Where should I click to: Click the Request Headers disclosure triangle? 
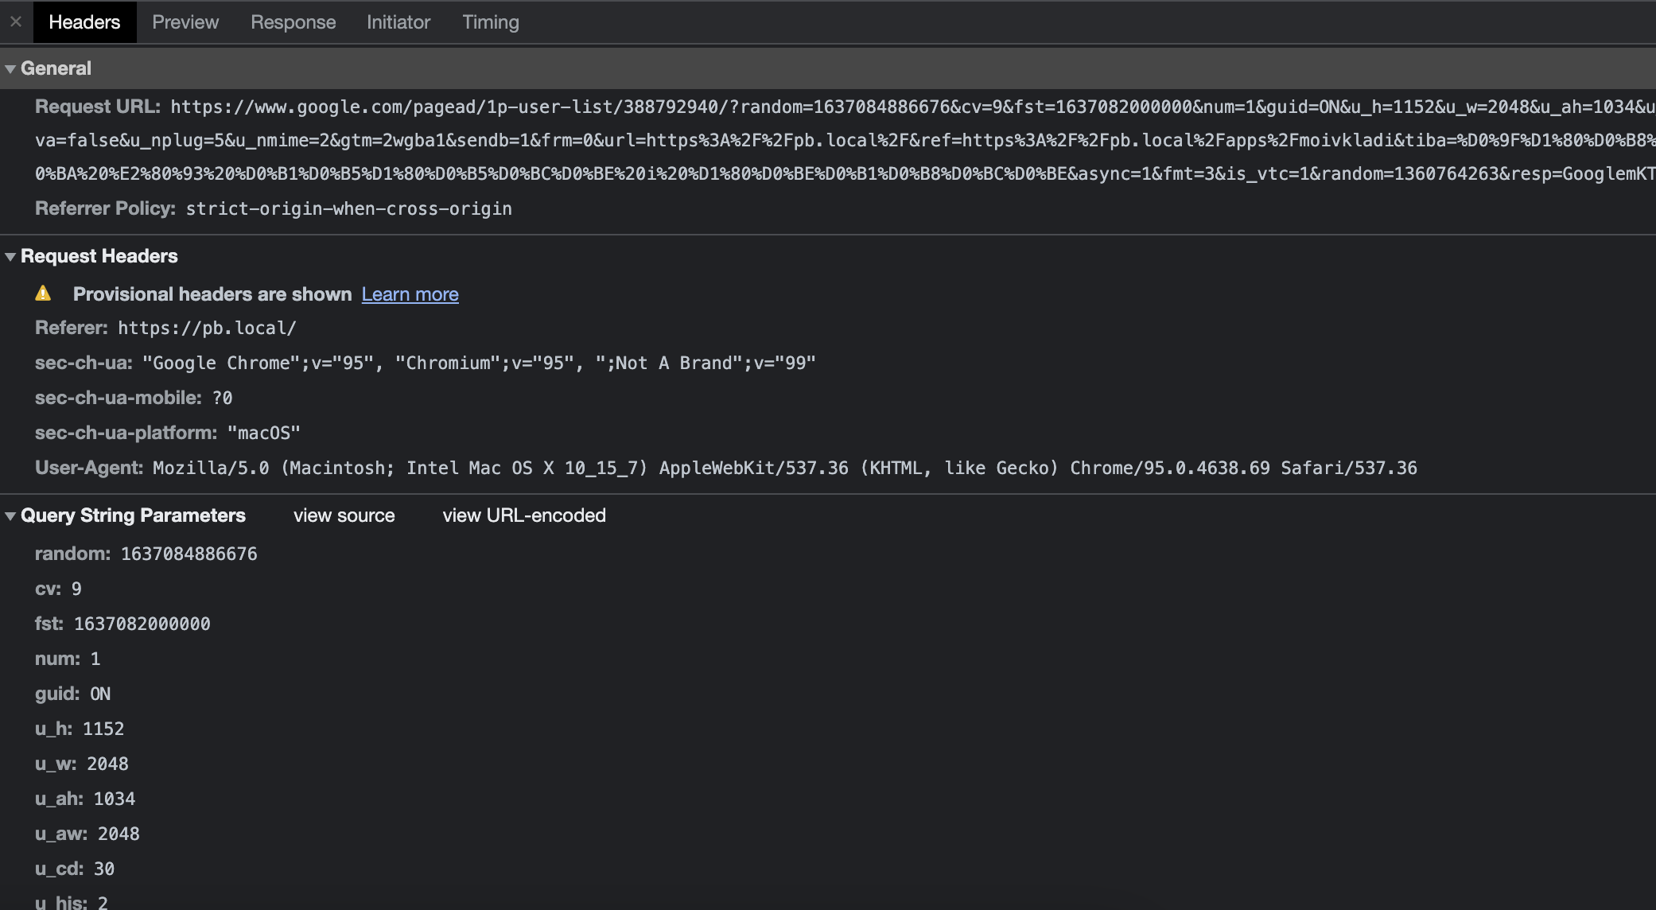click(x=9, y=256)
